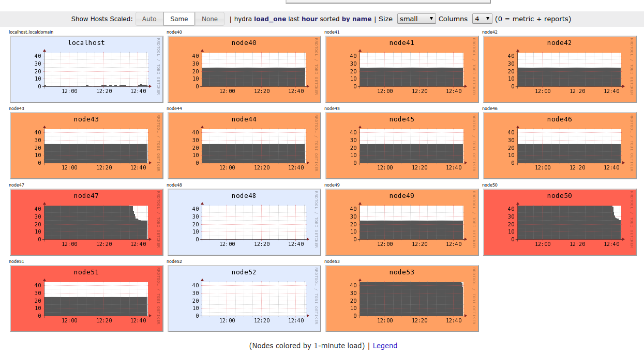Viewport: 644px width, 356px height.
Task: Open the node53 load graph
Action: (x=402, y=299)
